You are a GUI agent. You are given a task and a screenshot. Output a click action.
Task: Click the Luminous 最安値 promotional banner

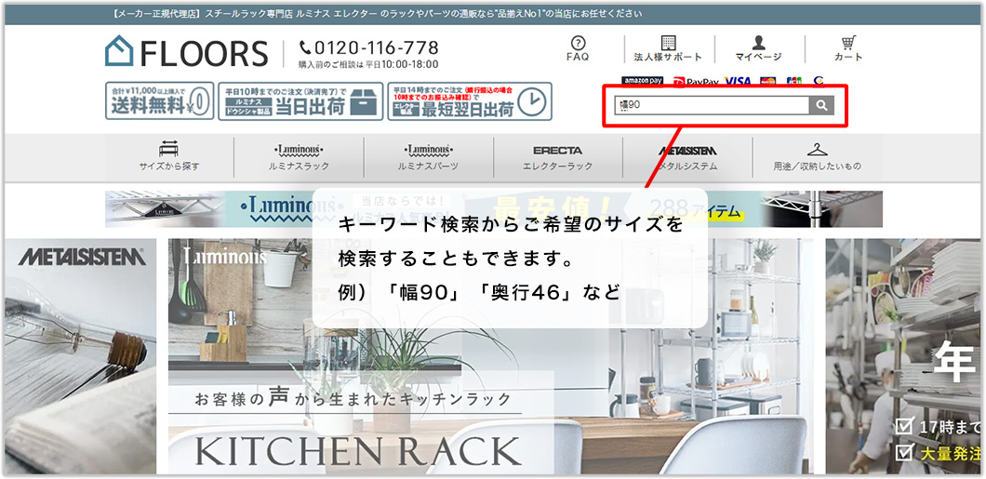point(494,209)
